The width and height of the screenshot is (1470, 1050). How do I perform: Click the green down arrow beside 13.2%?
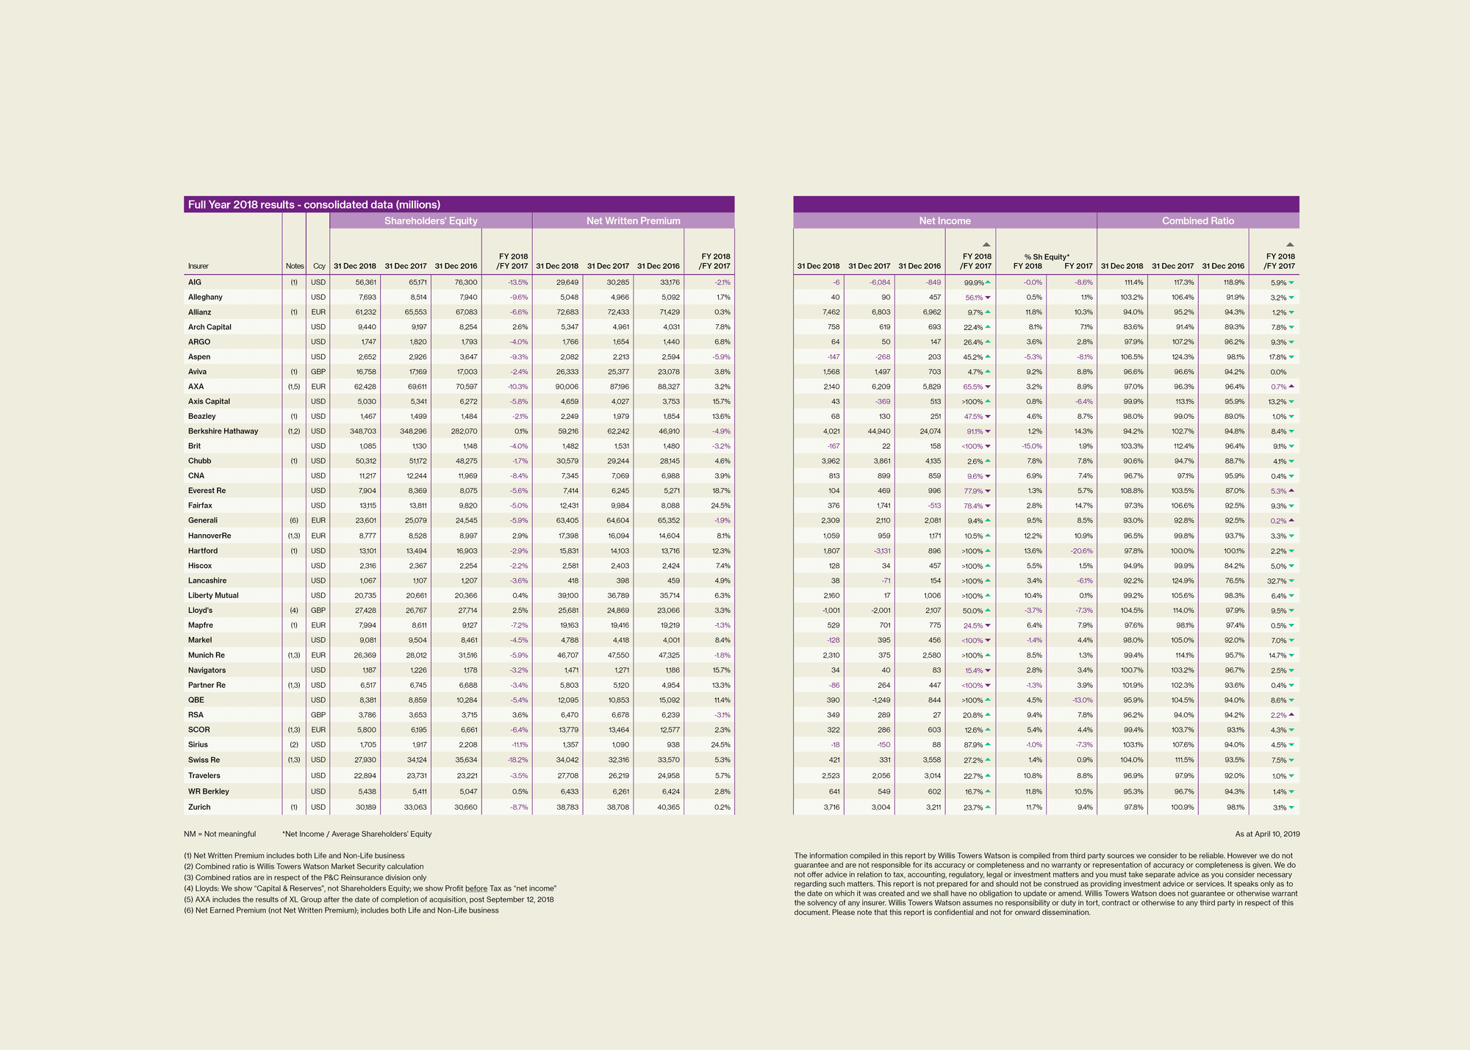click(1291, 402)
